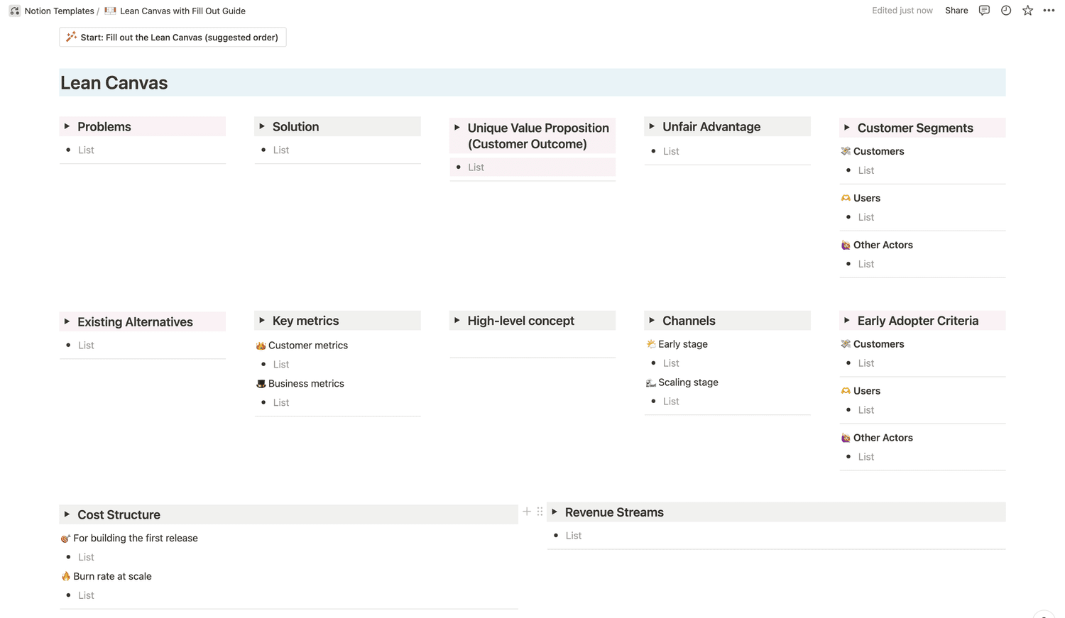Expand the Key metrics section
The image size is (1065, 618).
tap(263, 320)
